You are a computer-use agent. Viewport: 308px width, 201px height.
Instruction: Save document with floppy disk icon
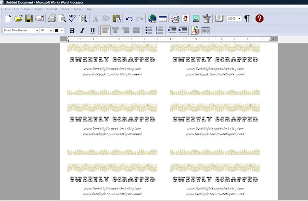(x=29, y=18)
